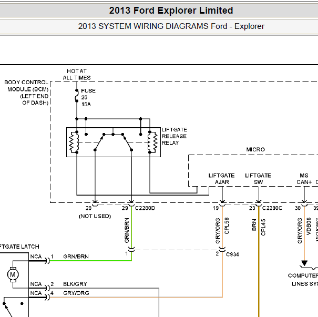Viewport: 318px width, 317px height.
Task: Click the "FTGATE LATCH" label
Action: click(x=19, y=247)
